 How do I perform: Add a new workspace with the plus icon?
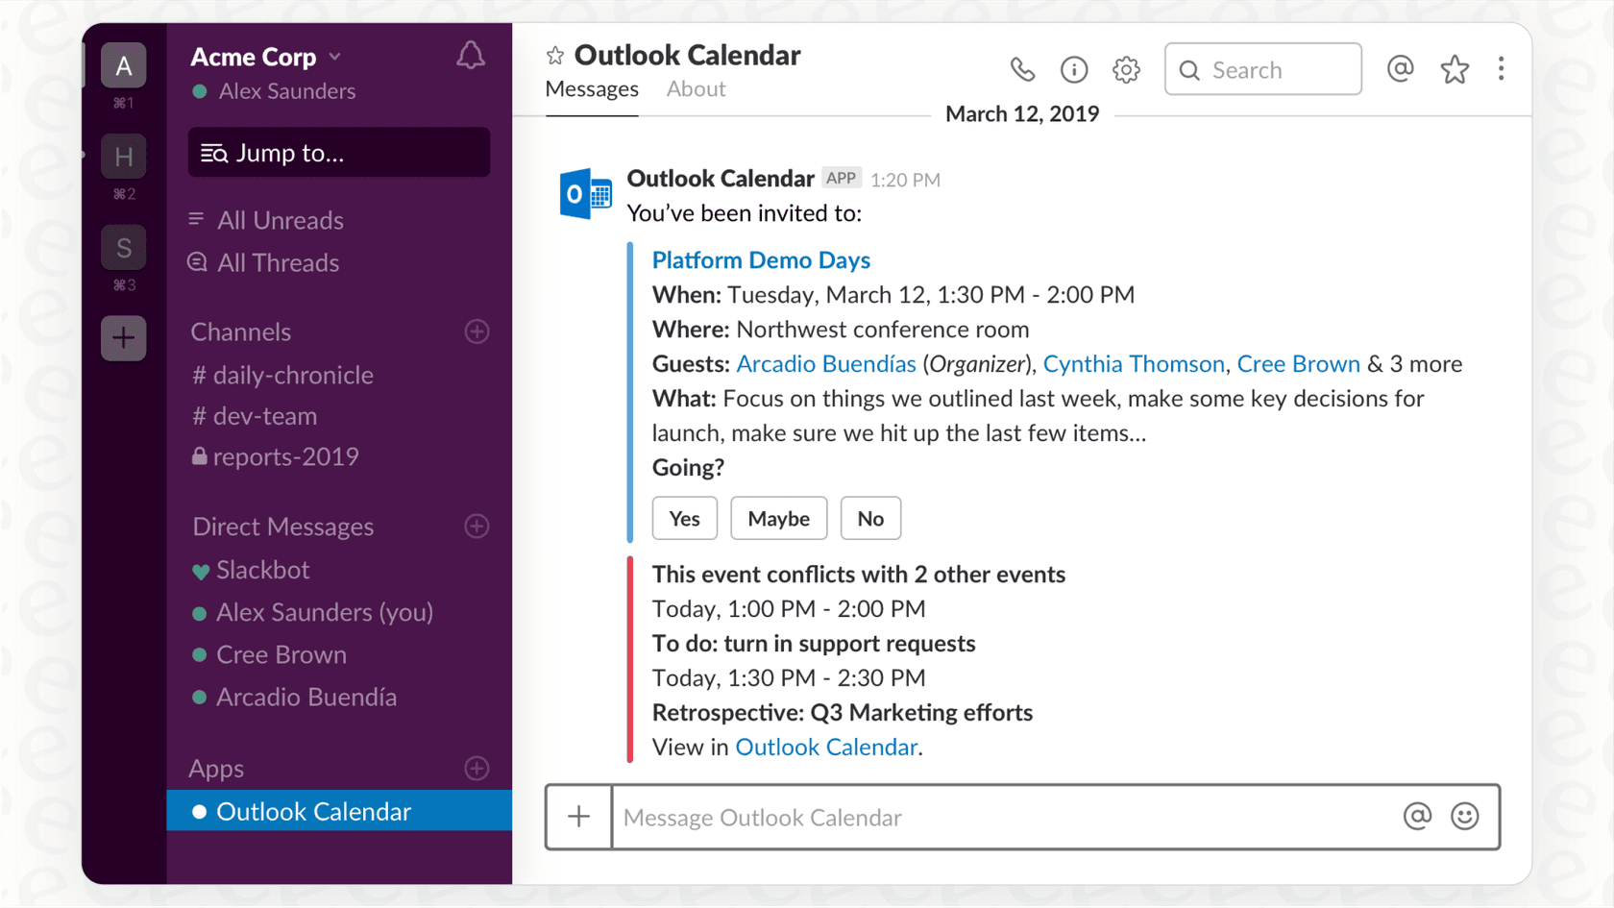[x=123, y=337]
